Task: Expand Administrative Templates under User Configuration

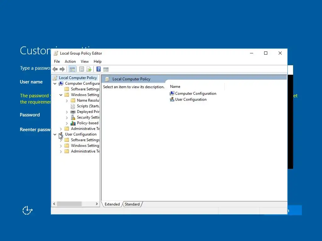Action: (x=61, y=152)
